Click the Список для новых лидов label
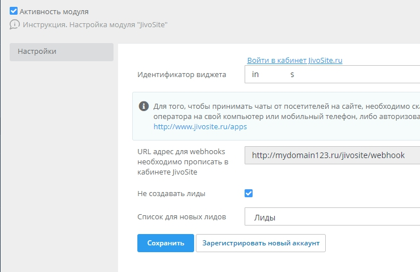 182,216
